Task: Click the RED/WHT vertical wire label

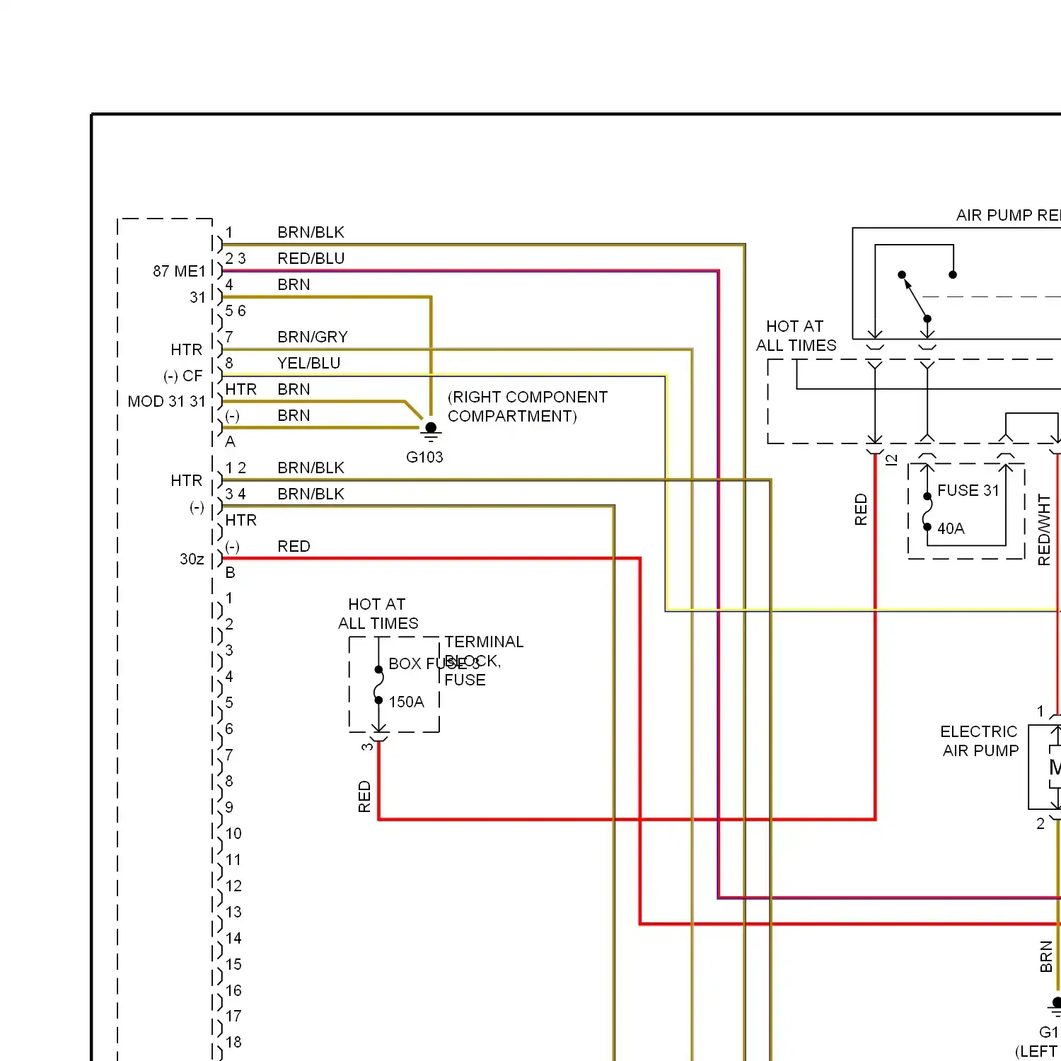Action: point(1044,530)
